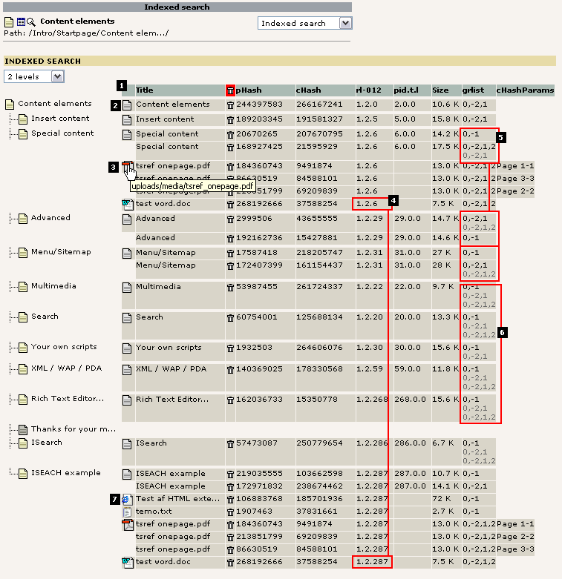This screenshot has width=562, height=579.
Task: Click trash icon for pHash 244397583 row
Action: (230, 105)
